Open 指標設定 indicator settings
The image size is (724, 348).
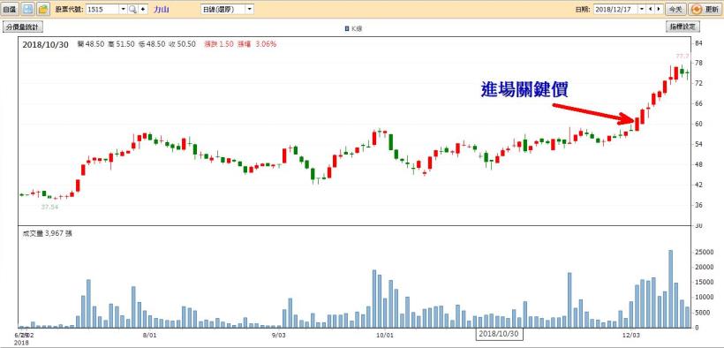(683, 26)
